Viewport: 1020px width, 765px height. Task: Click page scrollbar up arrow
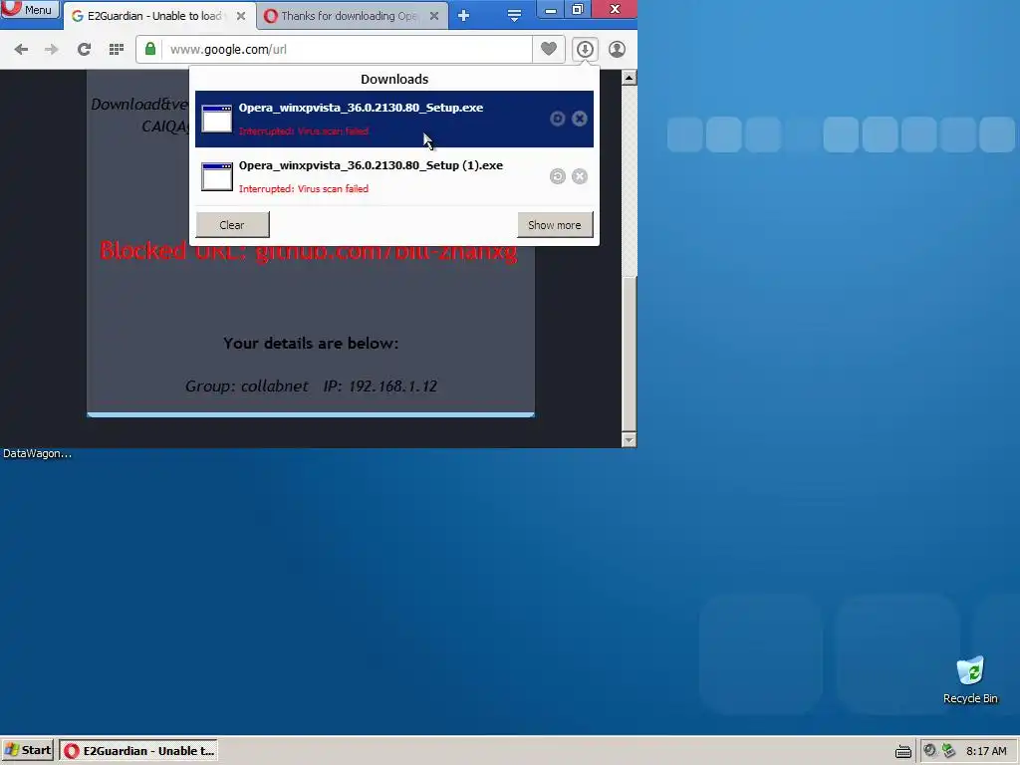pyautogui.click(x=629, y=78)
